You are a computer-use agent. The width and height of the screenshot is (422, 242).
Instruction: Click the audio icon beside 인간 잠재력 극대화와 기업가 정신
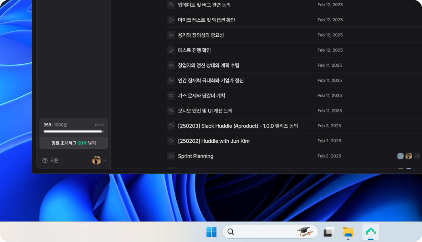(171, 81)
